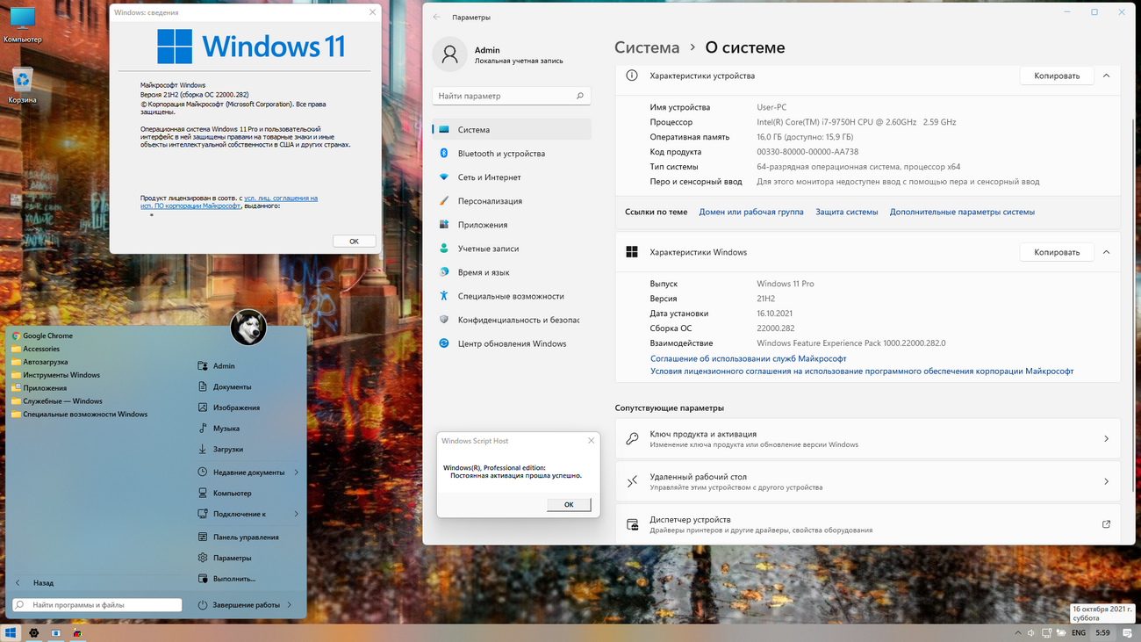Open Служебные — Windows folder
The width and height of the screenshot is (1141, 642).
click(x=57, y=400)
